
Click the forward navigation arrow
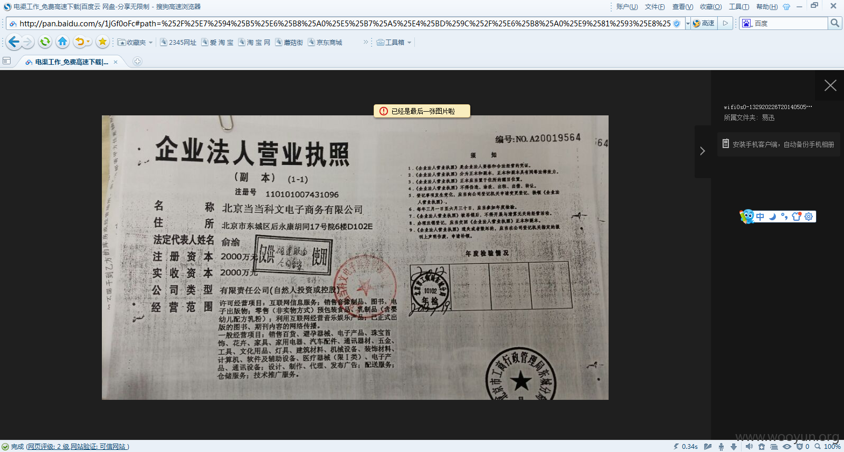coord(29,42)
